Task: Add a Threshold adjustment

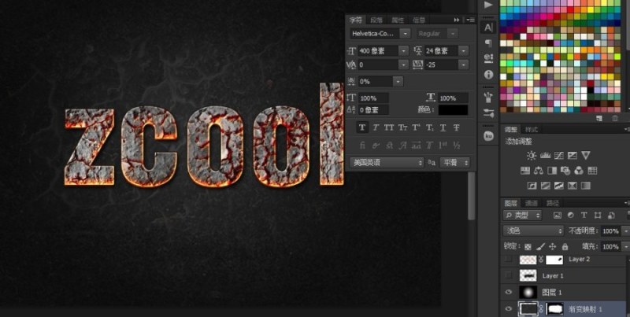Action: click(559, 186)
